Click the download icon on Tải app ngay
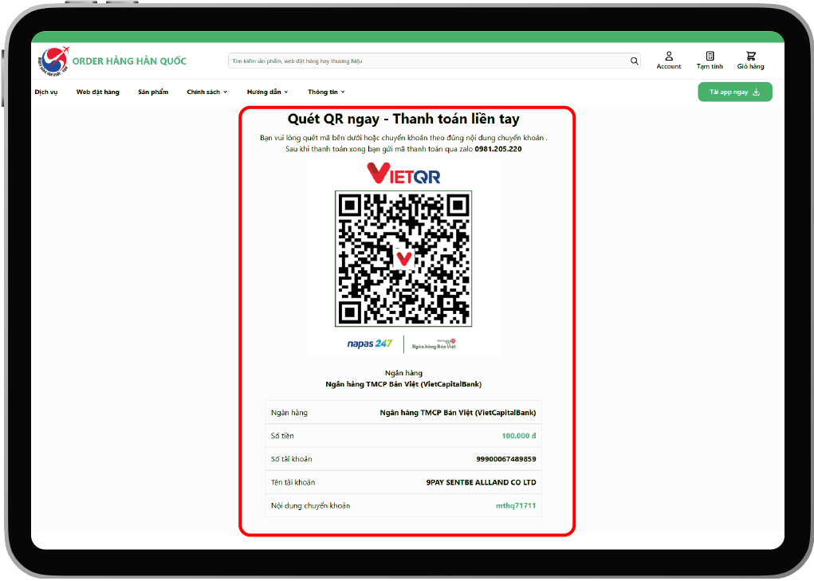The image size is (814, 581). pos(757,92)
